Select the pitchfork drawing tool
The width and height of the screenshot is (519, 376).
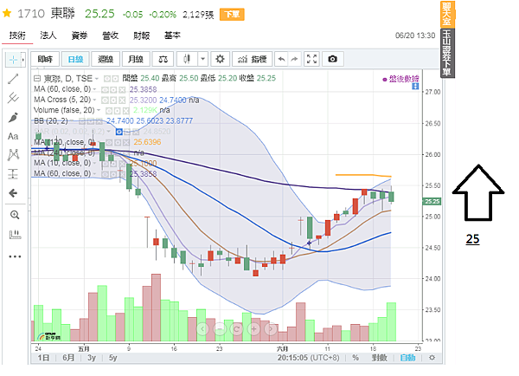[x=13, y=98]
